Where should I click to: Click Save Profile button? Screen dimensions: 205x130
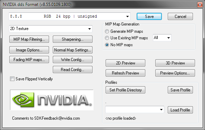pos(180,90)
